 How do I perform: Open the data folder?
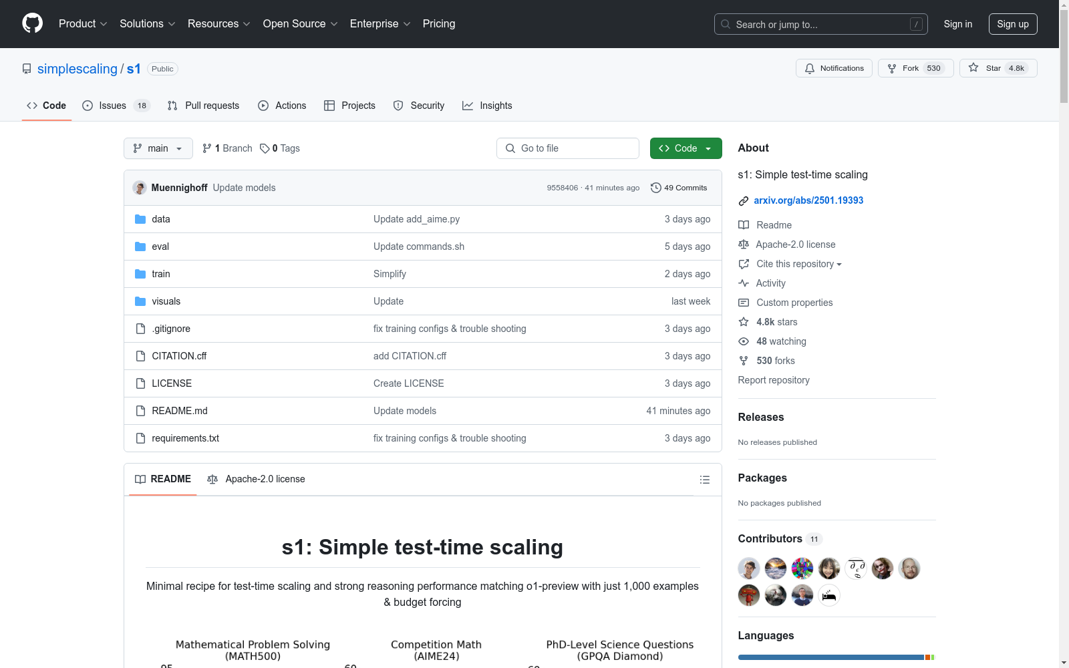(161, 219)
